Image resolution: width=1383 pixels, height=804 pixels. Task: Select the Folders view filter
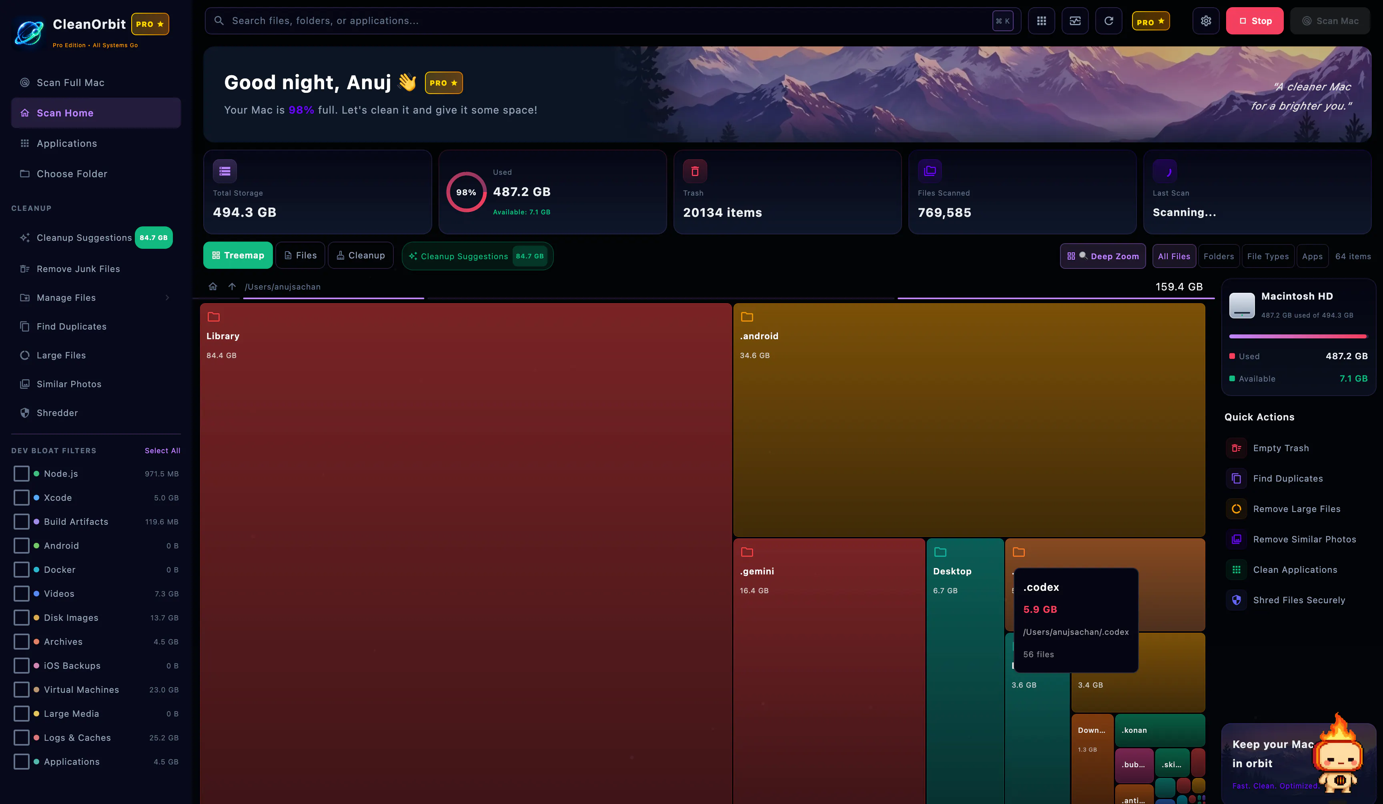tap(1219, 256)
